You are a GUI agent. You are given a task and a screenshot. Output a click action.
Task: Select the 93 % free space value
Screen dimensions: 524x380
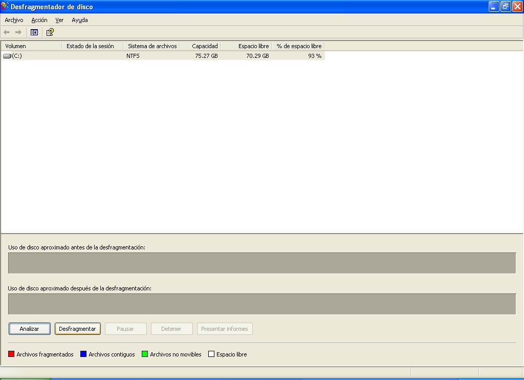pos(315,56)
